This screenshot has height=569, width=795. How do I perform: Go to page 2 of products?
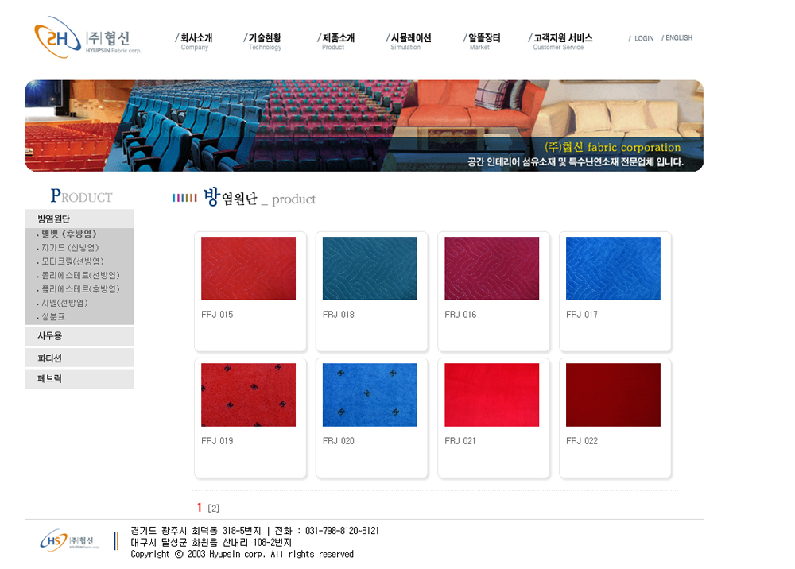(x=213, y=509)
